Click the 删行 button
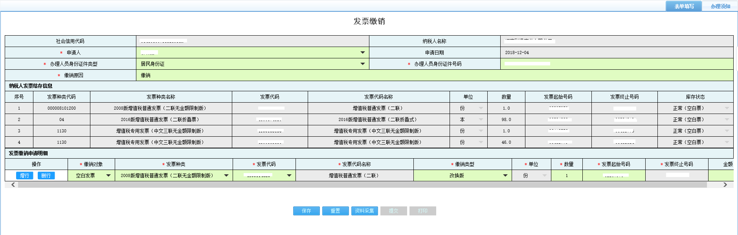The height and width of the screenshot is (235, 738). pyautogui.click(x=46, y=175)
